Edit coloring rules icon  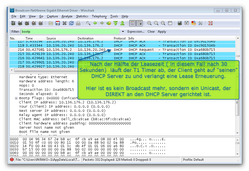(x=193, y=23)
